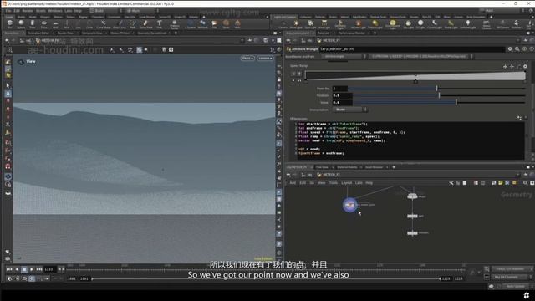Jump to first frame button
Screen dimensions: 535x301
(9, 269)
